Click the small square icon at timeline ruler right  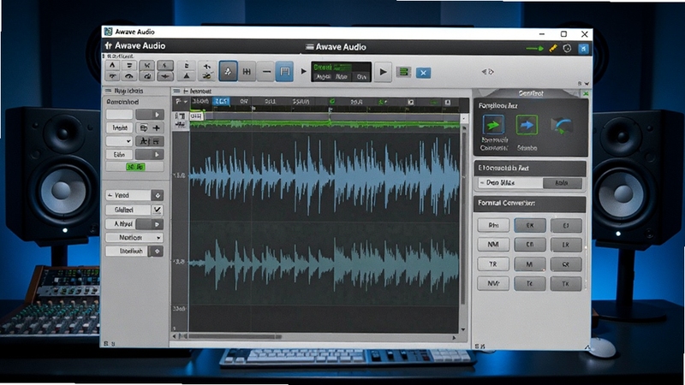447,102
